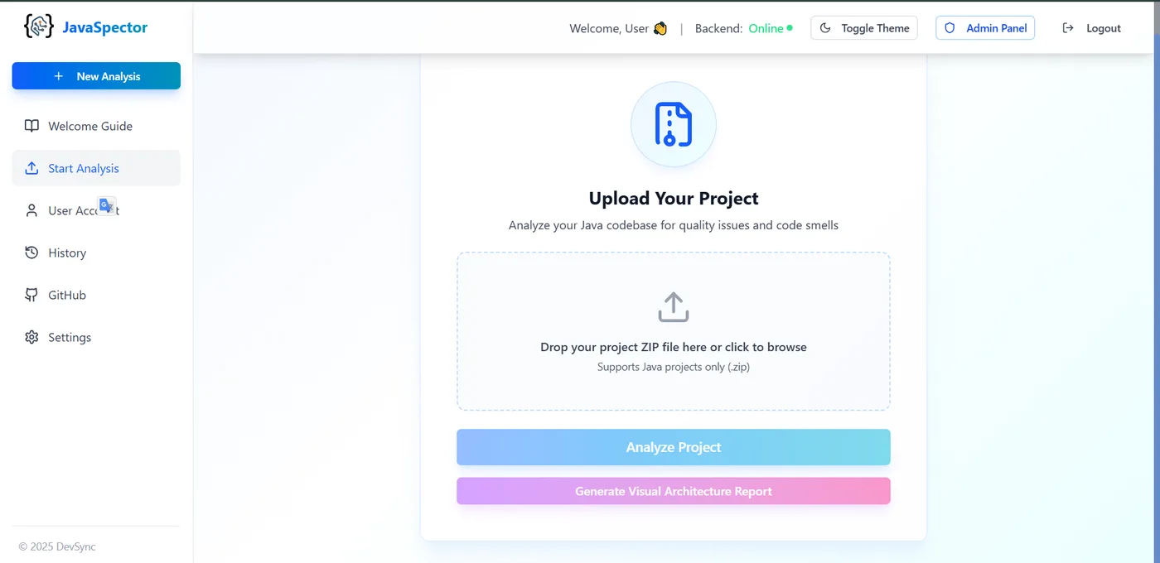Open the Welcome Guide page
This screenshot has width=1160, height=563.
(x=96, y=126)
